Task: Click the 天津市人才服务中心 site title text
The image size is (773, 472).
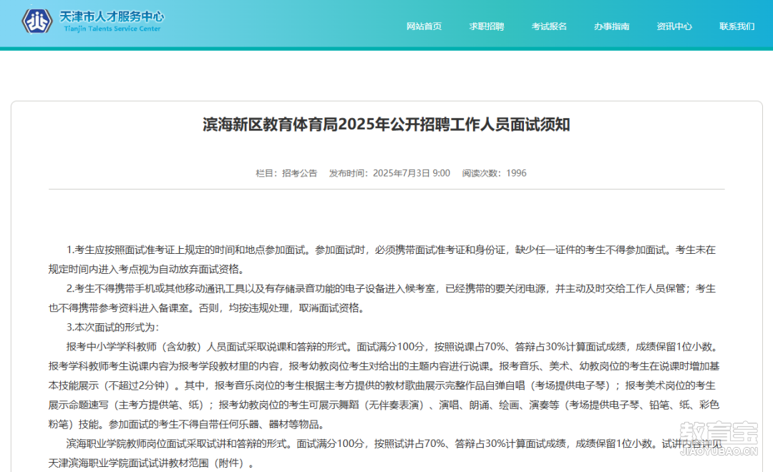Action: point(112,16)
